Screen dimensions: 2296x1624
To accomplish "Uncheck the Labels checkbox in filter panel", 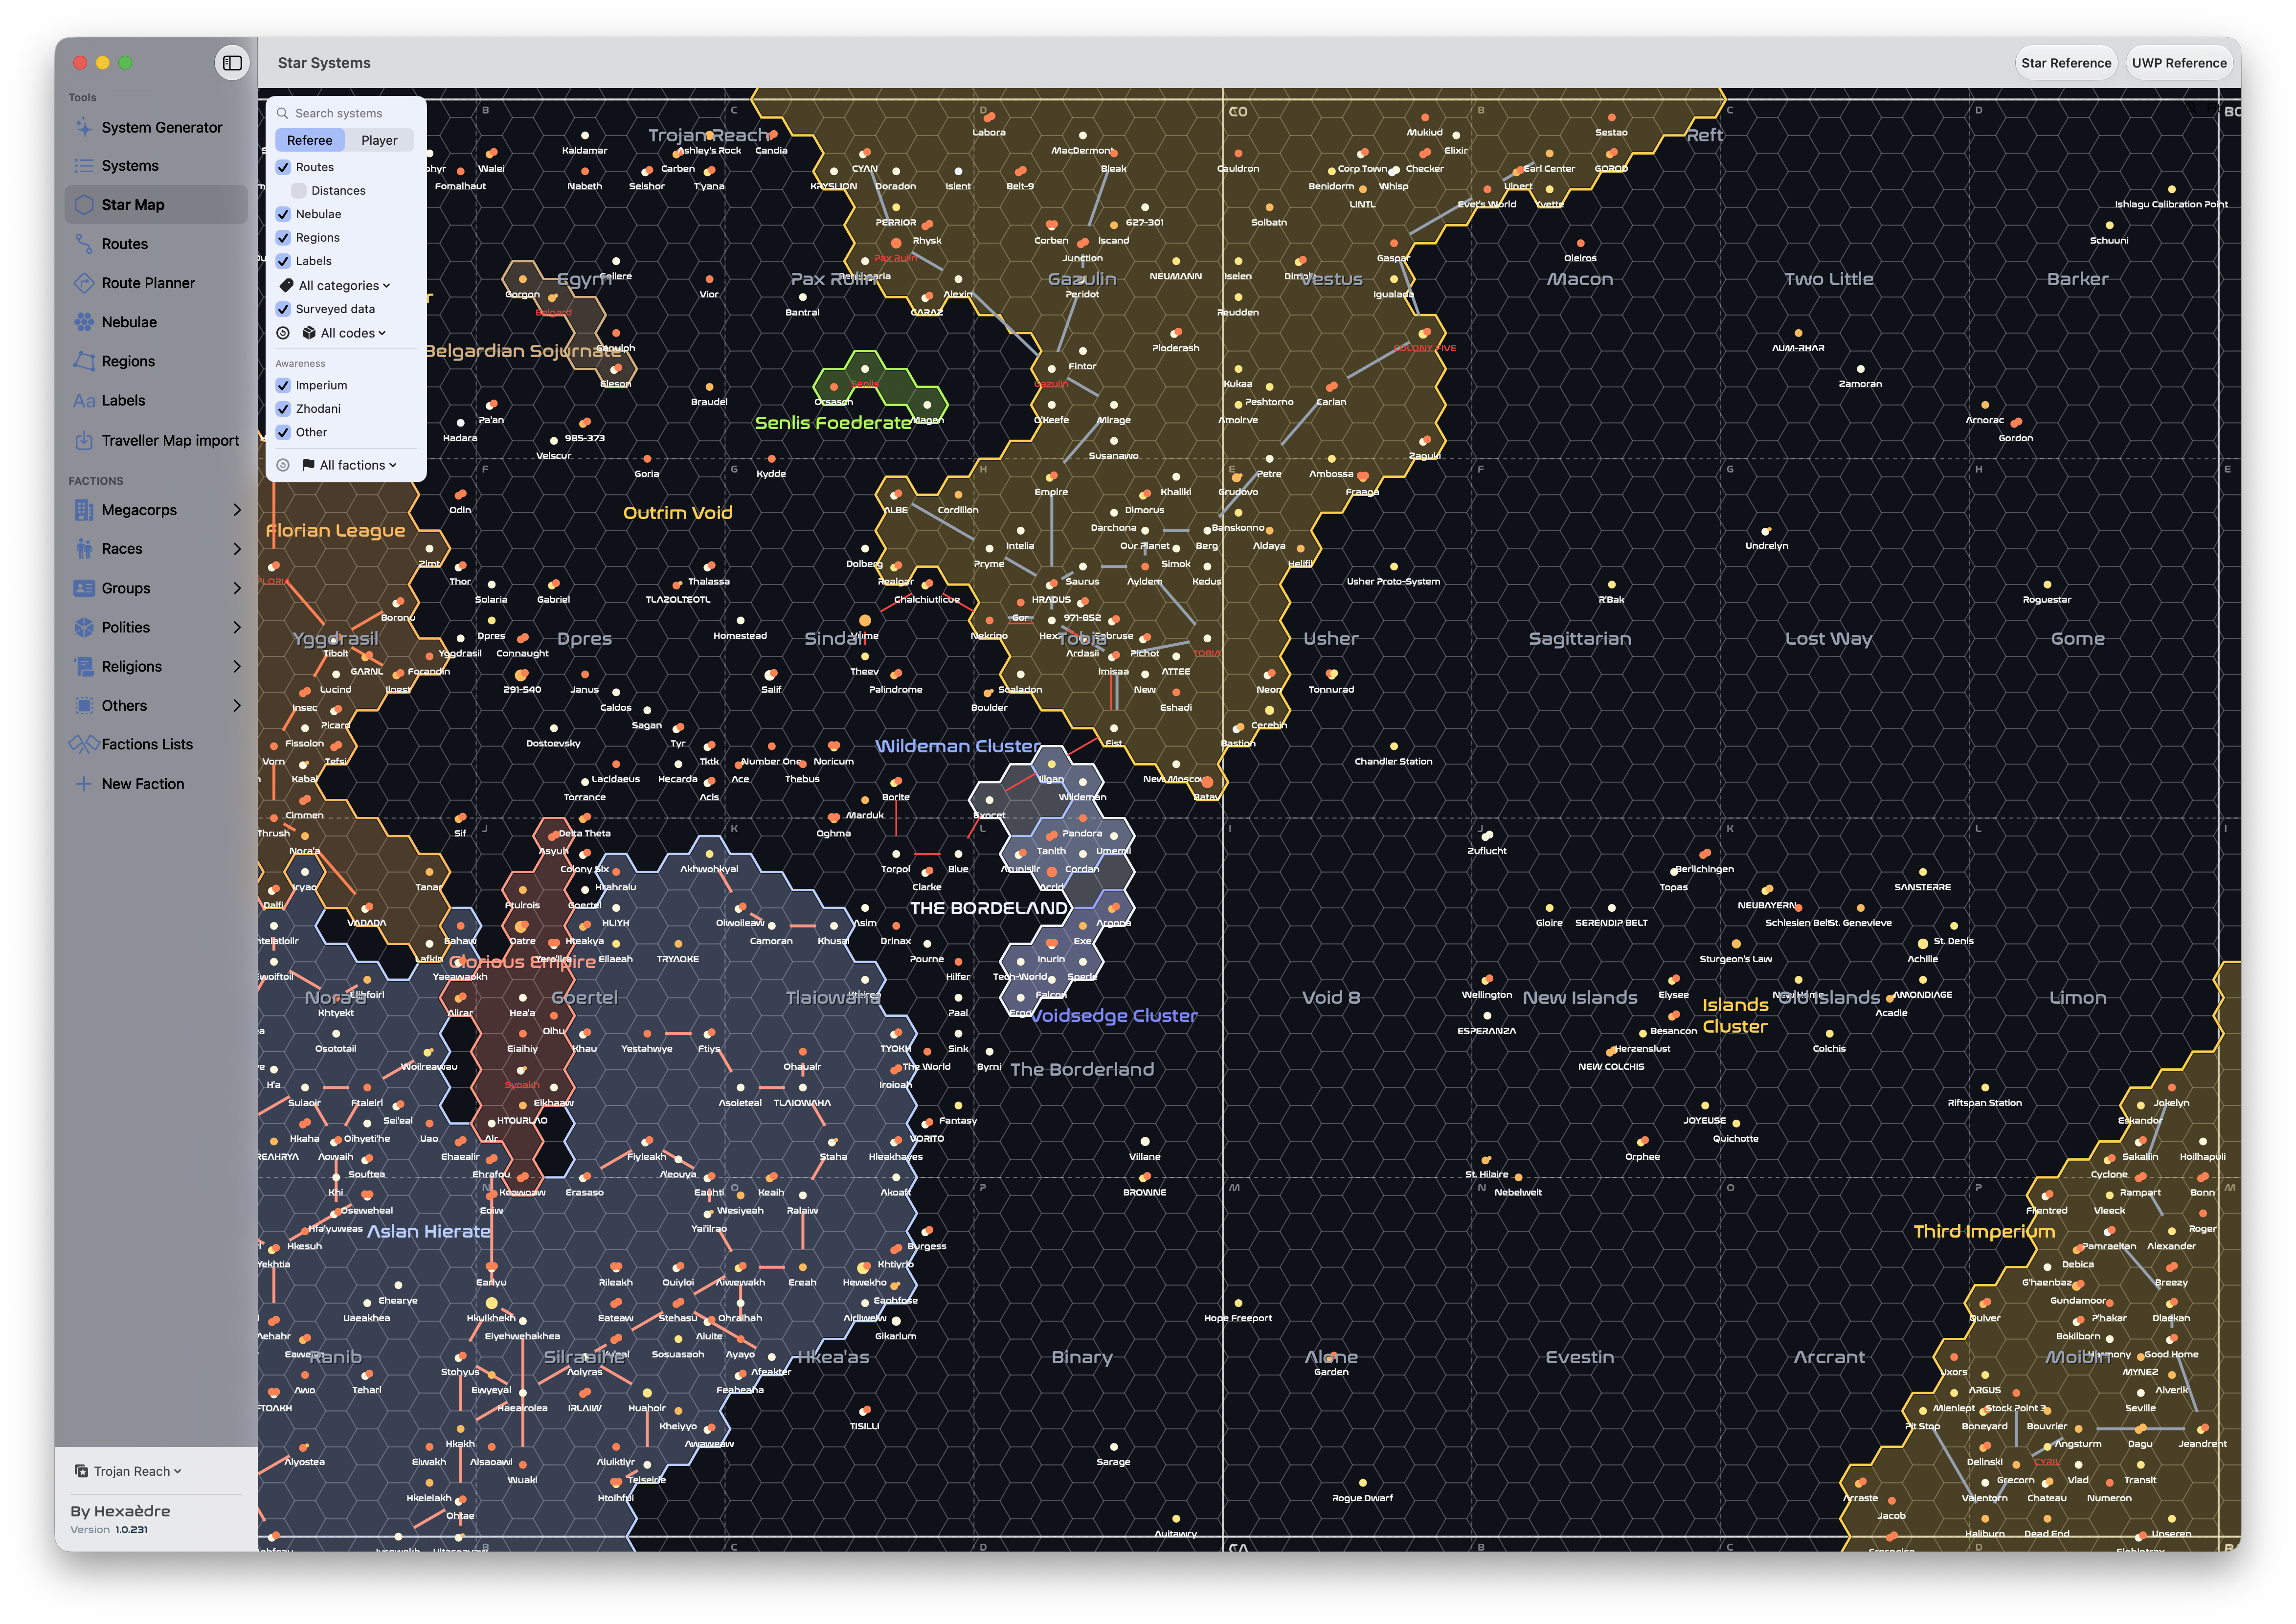I will pos(283,261).
